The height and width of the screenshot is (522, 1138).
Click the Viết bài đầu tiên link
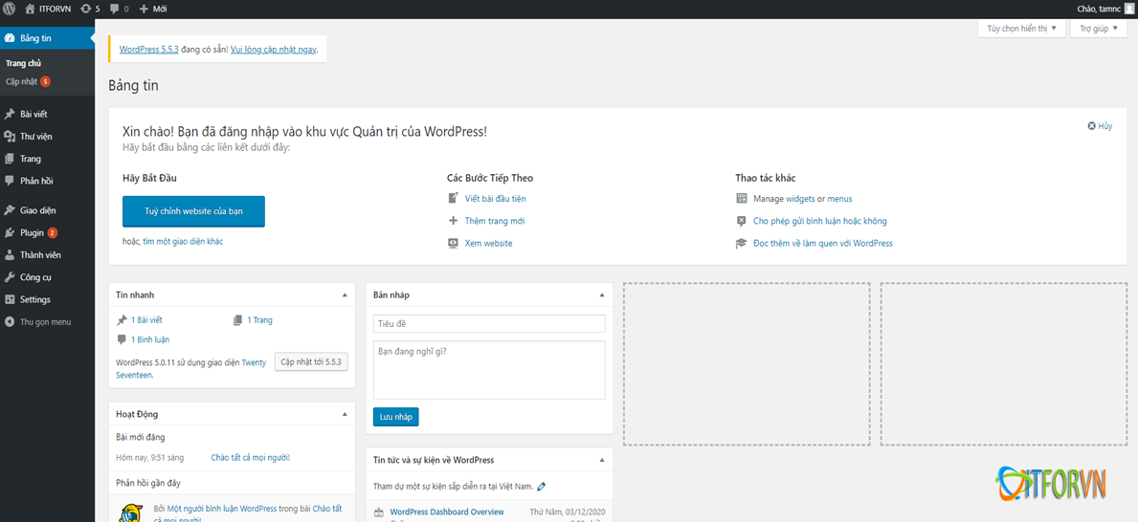pos(495,199)
